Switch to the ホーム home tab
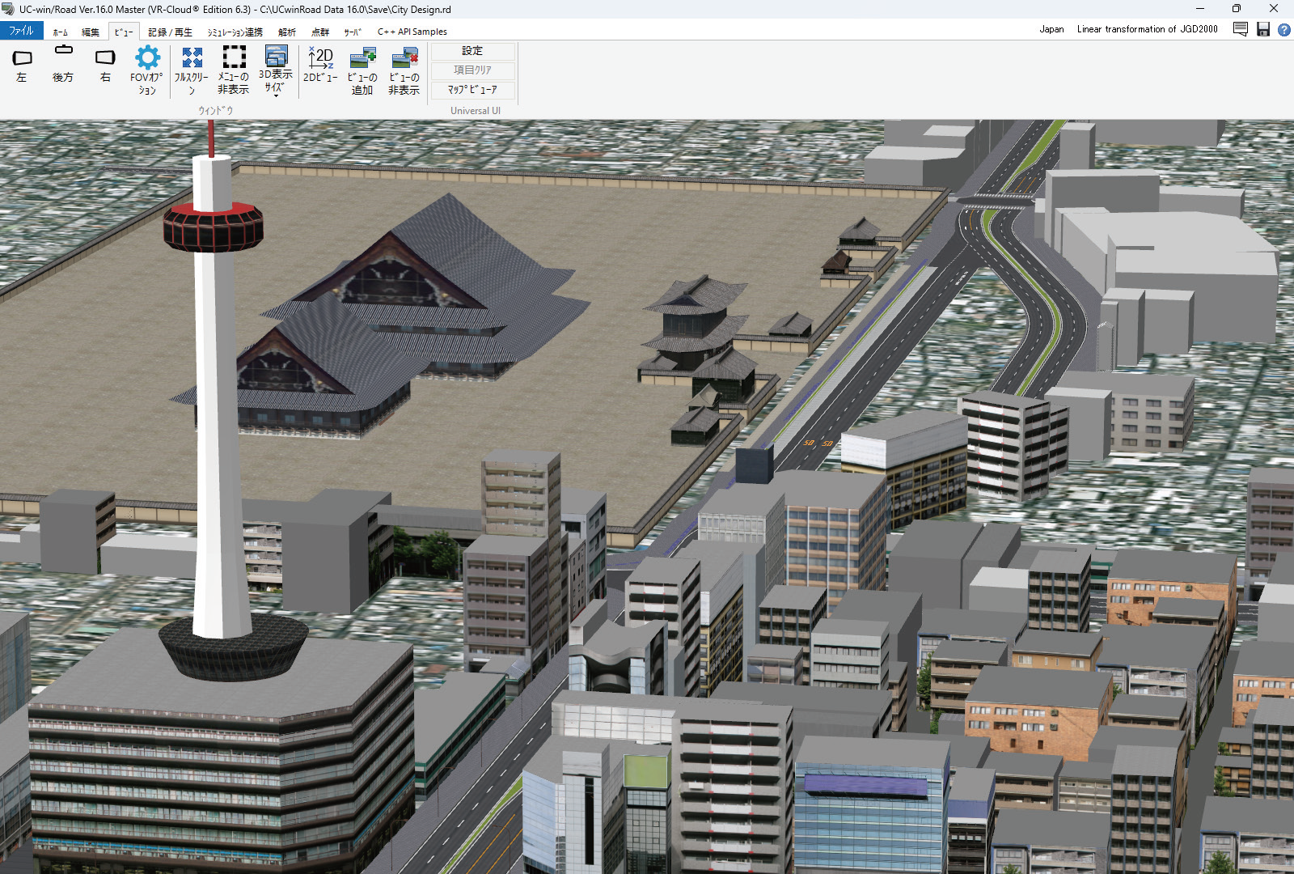The height and width of the screenshot is (874, 1294). coord(61,32)
